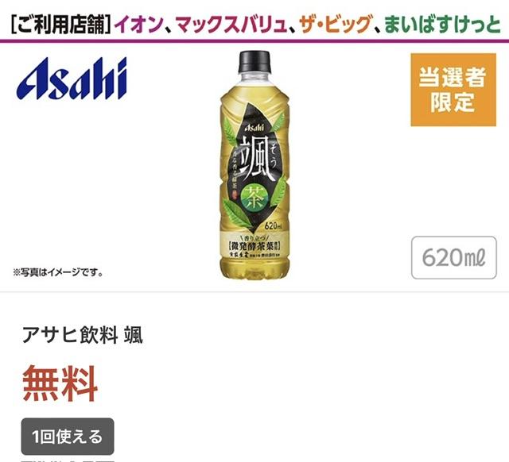Click the green 茶 circle on the bottle
Image resolution: width=509 pixels, height=462 pixels.
[254, 197]
